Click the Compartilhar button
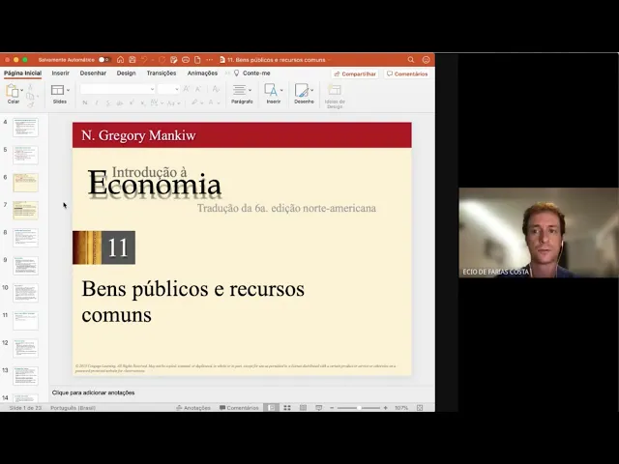Viewport: 619px width, 464px height. click(355, 73)
